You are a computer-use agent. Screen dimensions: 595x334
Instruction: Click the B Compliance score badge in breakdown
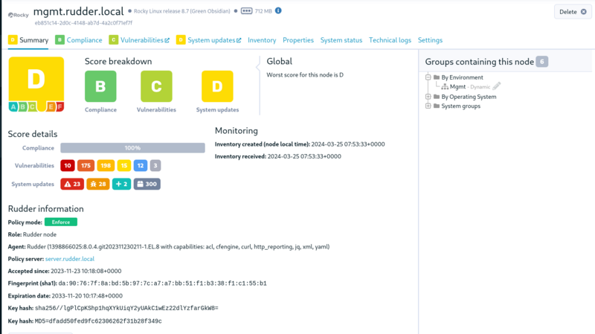pyautogui.click(x=100, y=86)
